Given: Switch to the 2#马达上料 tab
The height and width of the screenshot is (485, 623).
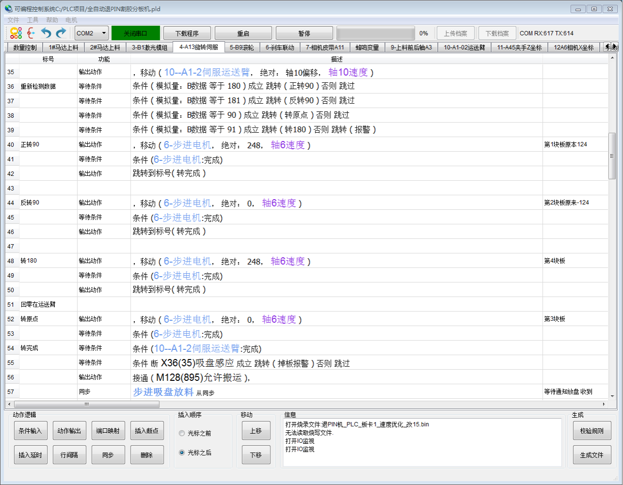Looking at the screenshot, I should point(105,47).
